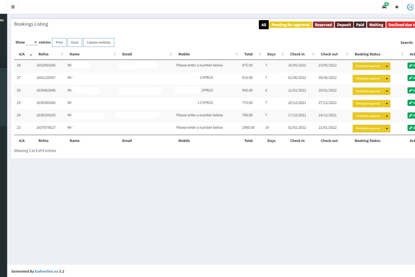Open status dropdown arrow for booking 1637678627
This screenshot has width=415, height=277.
click(387, 128)
